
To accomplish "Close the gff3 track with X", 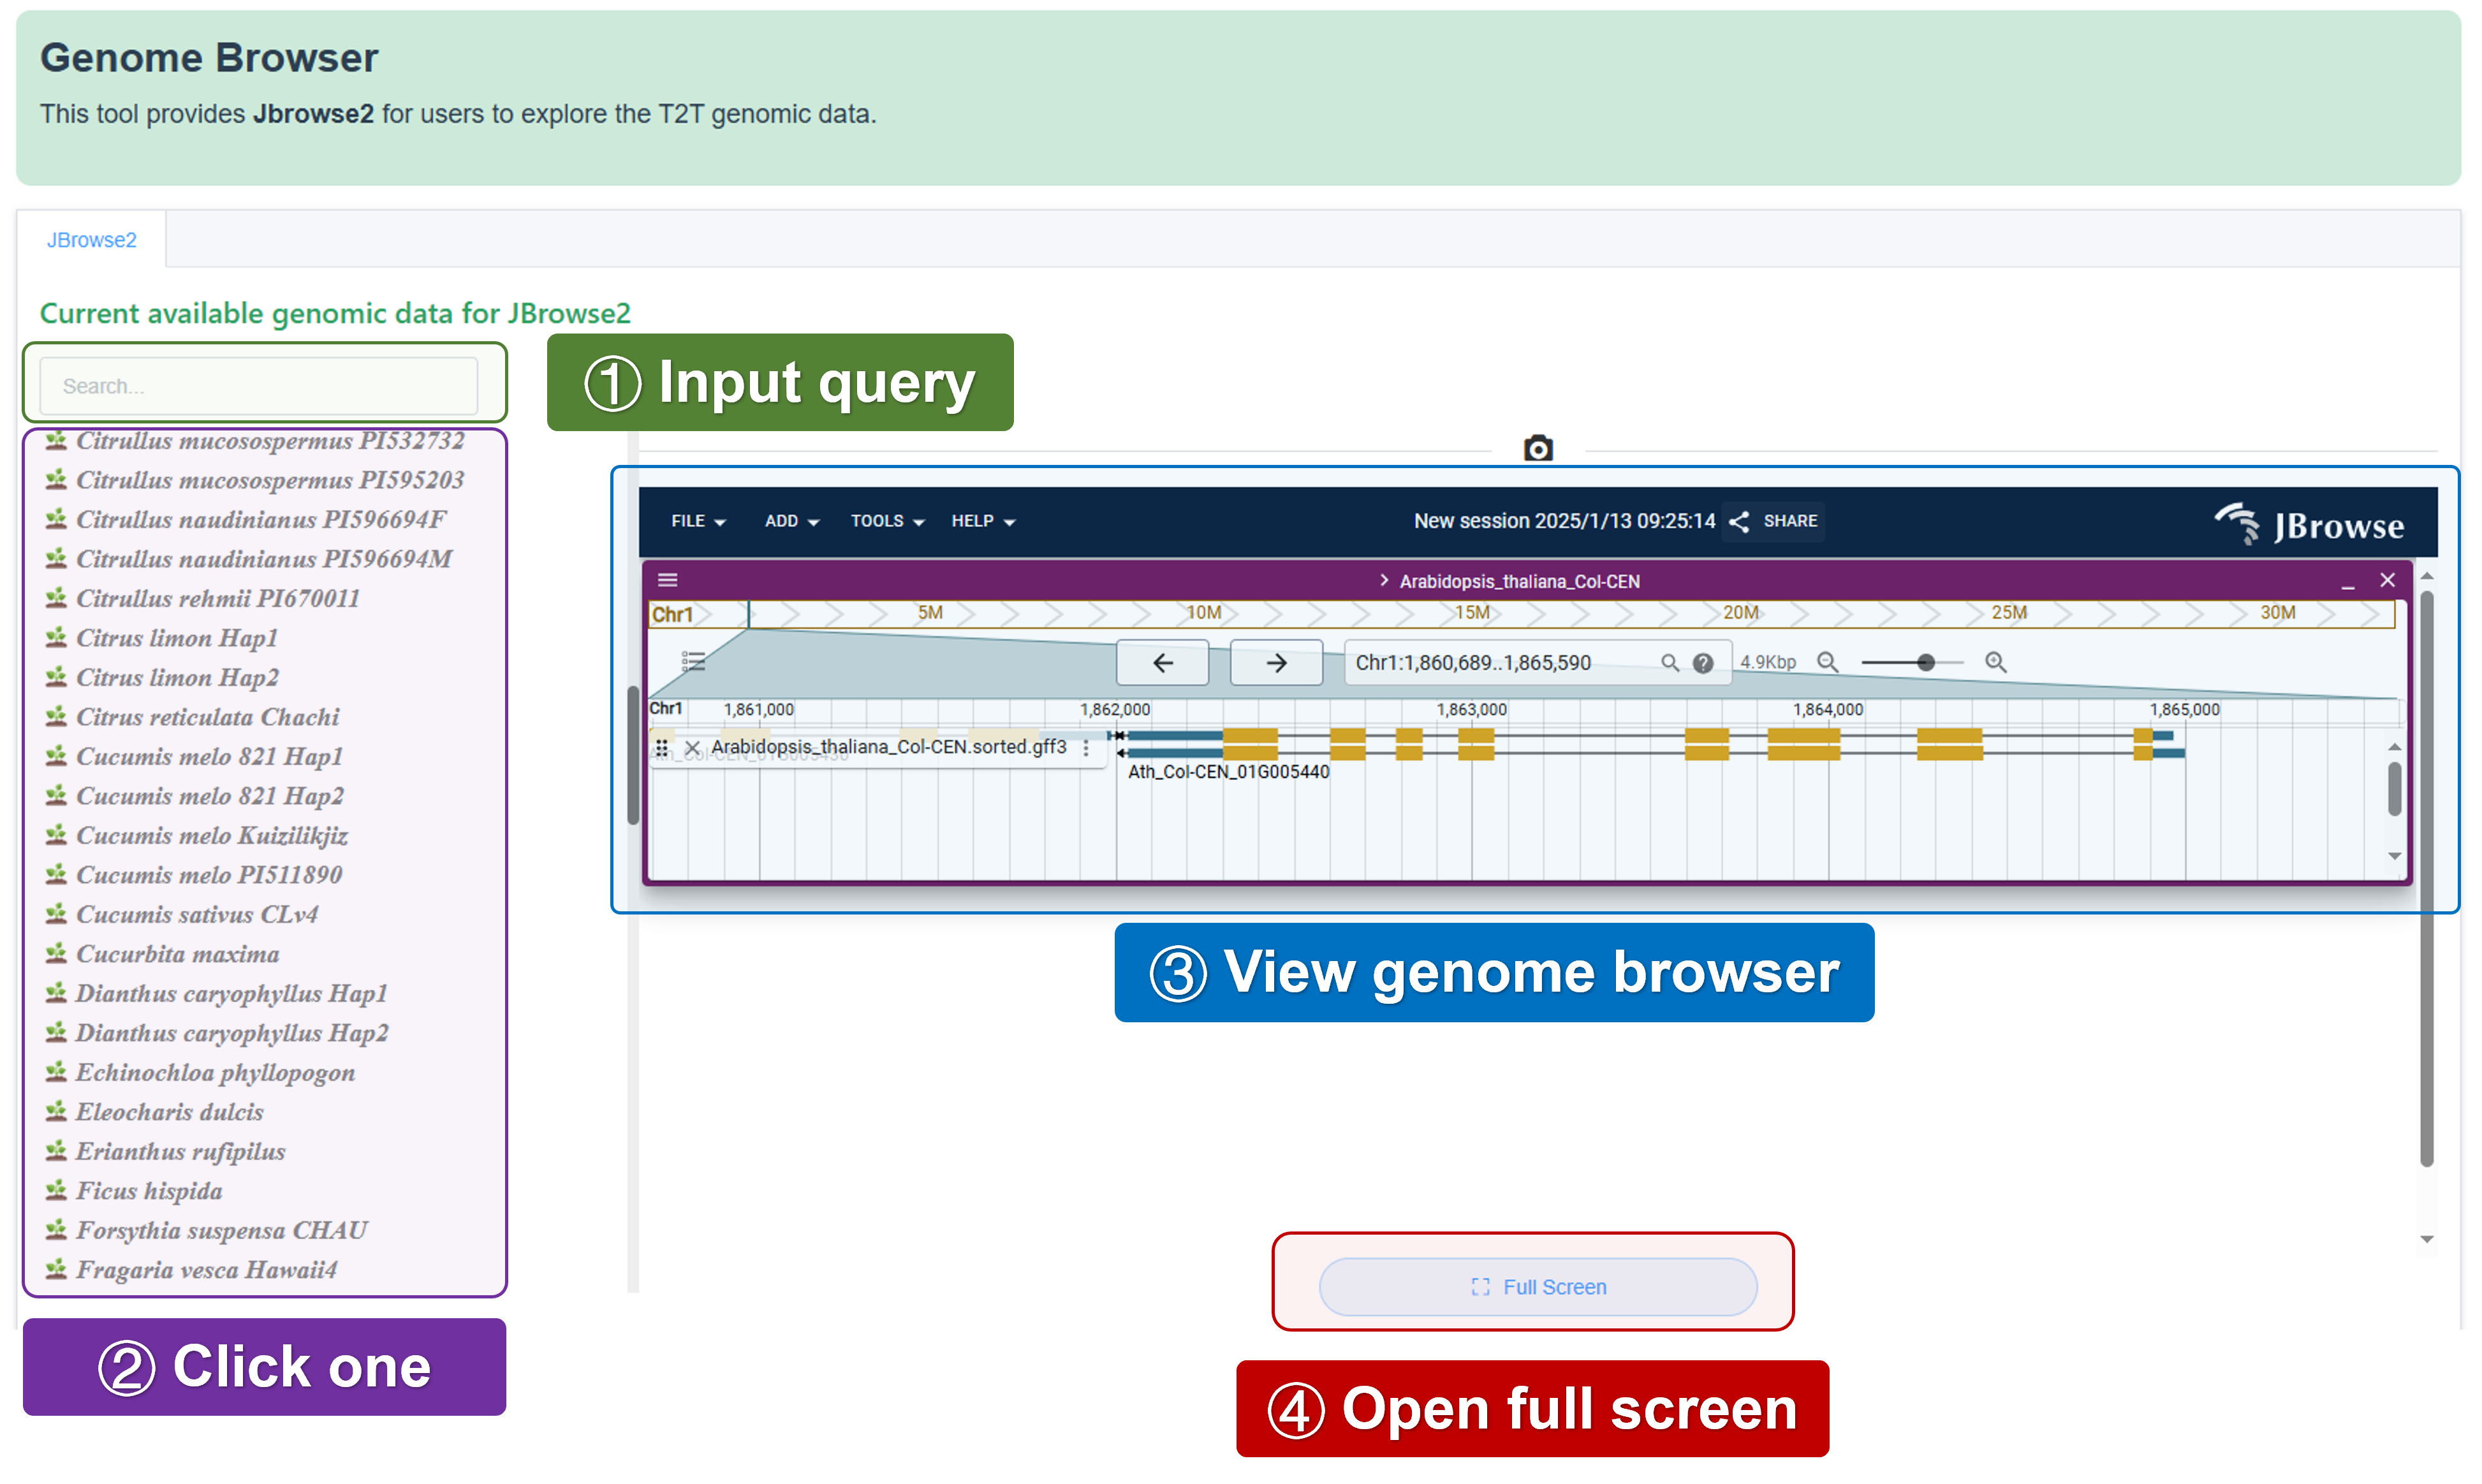I will (x=692, y=747).
